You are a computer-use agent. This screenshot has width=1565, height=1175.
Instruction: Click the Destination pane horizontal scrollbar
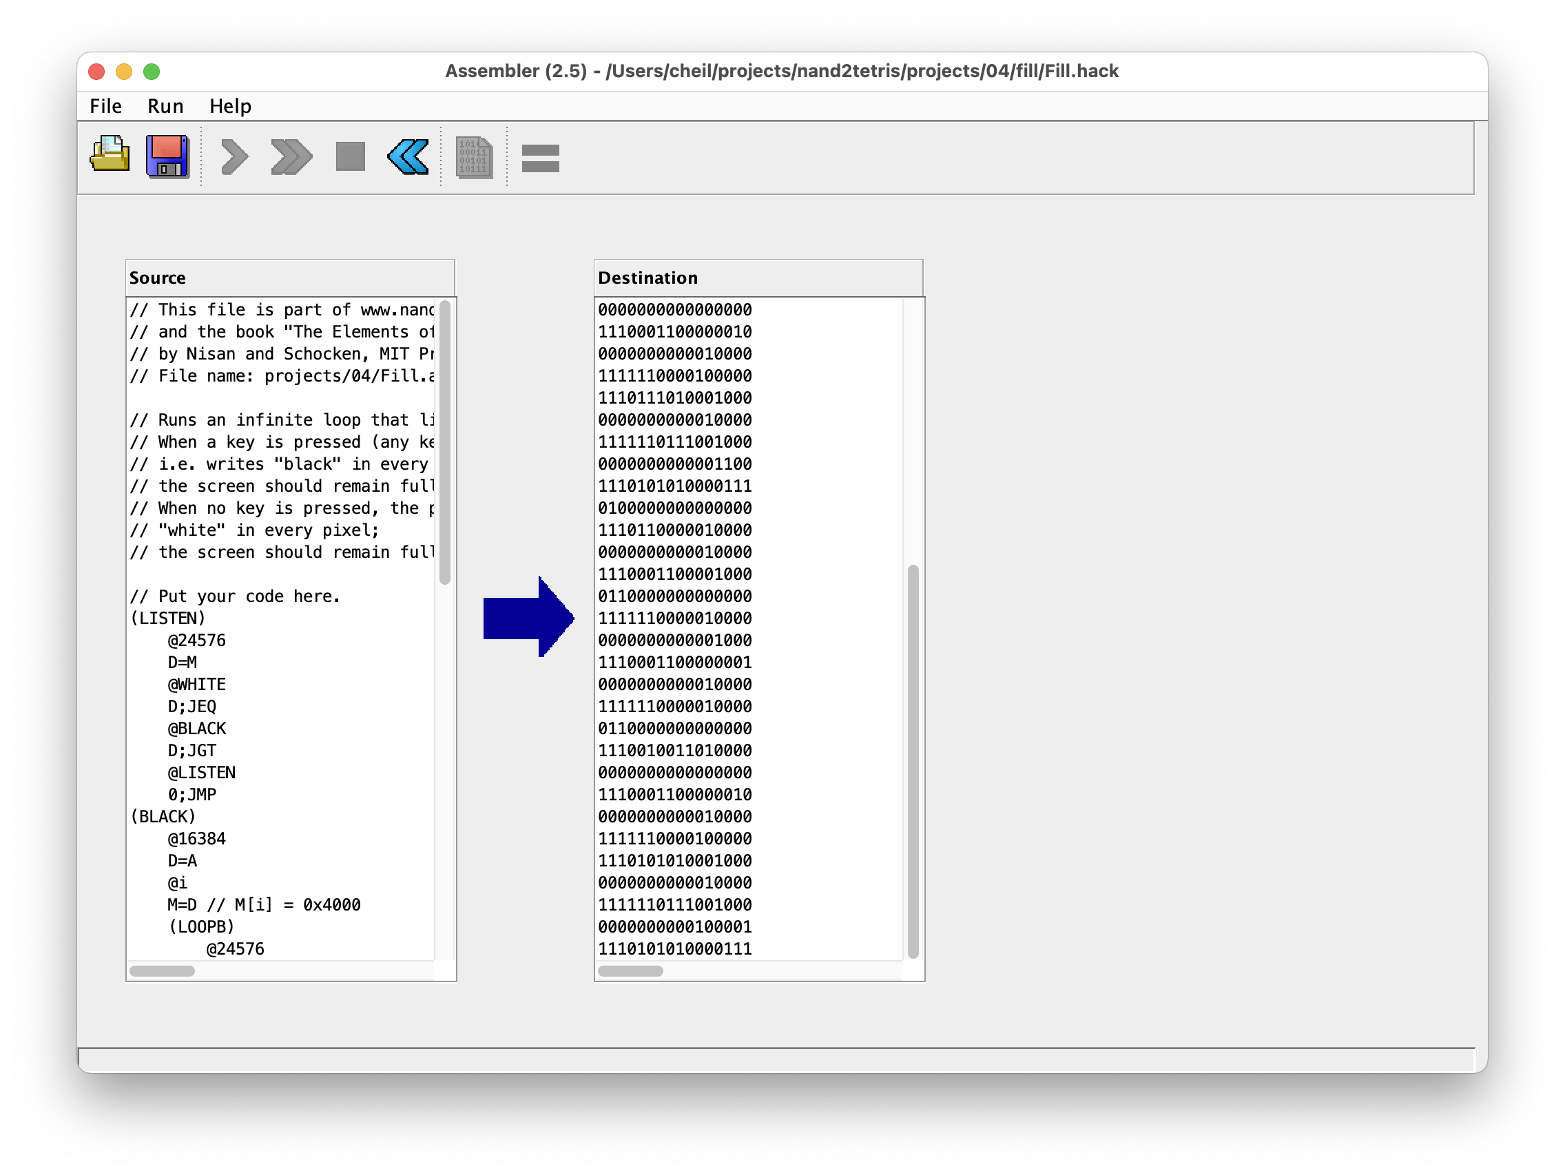coord(630,970)
